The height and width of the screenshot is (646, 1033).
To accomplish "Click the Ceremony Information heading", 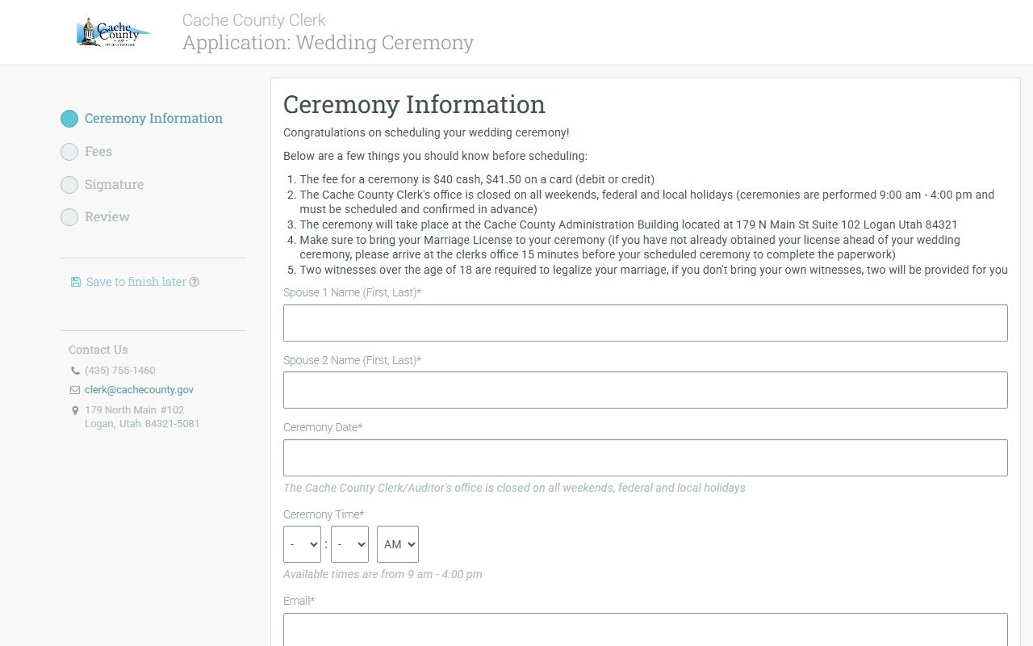I will tap(414, 104).
